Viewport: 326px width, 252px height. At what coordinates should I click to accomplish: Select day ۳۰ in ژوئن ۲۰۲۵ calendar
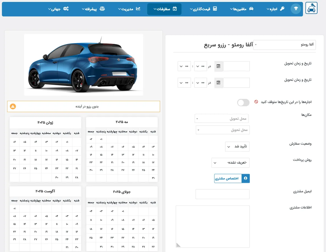(x=57, y=177)
